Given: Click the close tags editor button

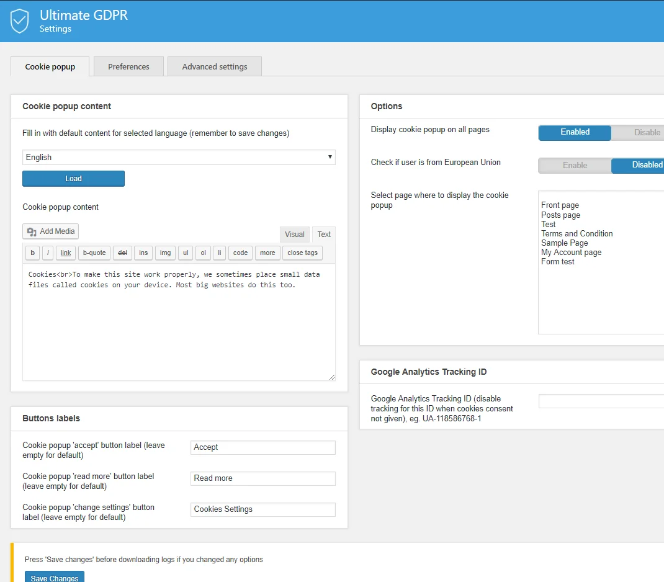Looking at the screenshot, I should pos(302,253).
